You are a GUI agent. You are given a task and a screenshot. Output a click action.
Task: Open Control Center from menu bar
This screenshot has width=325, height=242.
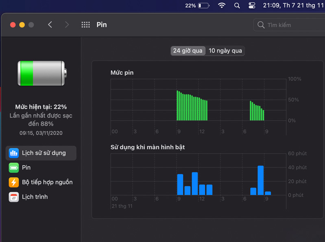252,6
